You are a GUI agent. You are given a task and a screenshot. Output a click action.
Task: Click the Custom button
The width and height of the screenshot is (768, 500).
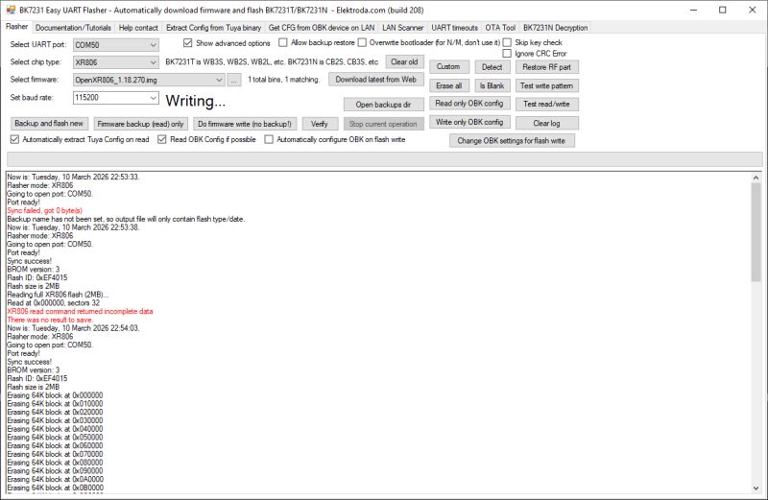(x=448, y=66)
